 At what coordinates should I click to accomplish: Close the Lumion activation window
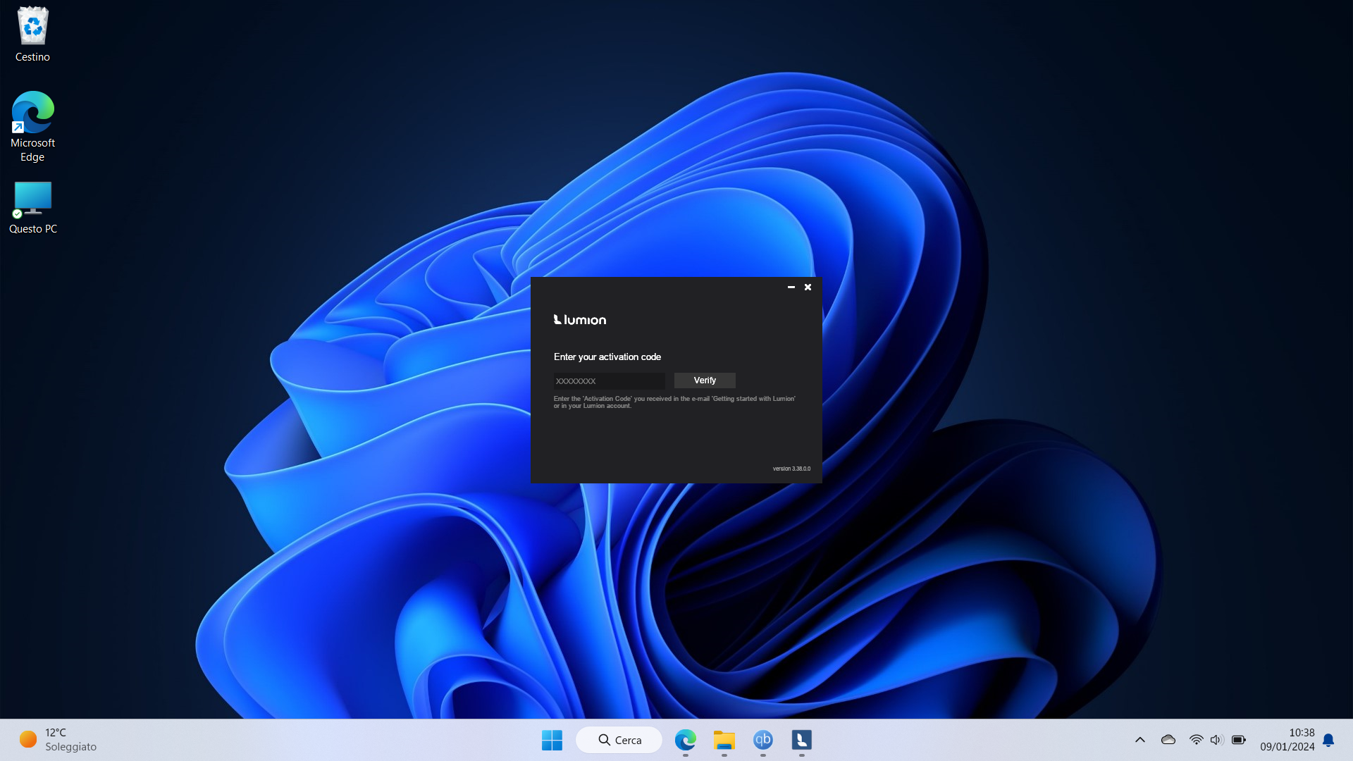[x=808, y=287]
